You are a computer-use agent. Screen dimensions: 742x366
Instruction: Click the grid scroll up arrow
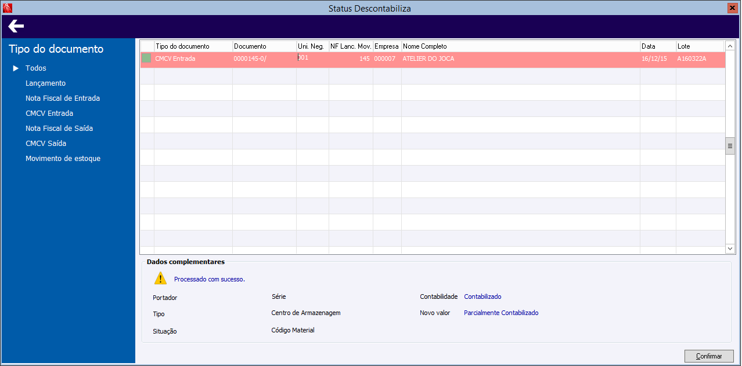pos(730,46)
